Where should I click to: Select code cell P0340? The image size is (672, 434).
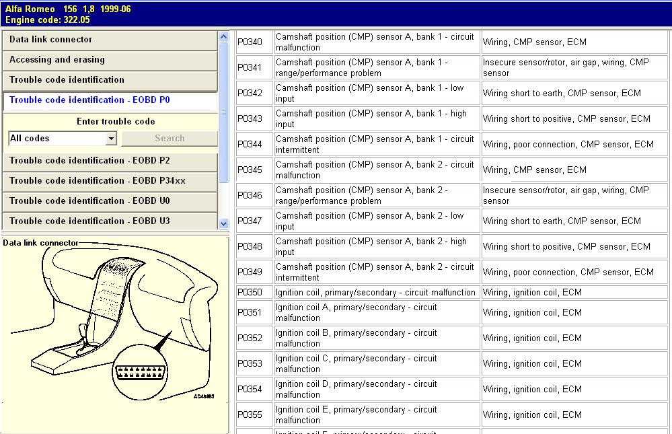coord(254,42)
